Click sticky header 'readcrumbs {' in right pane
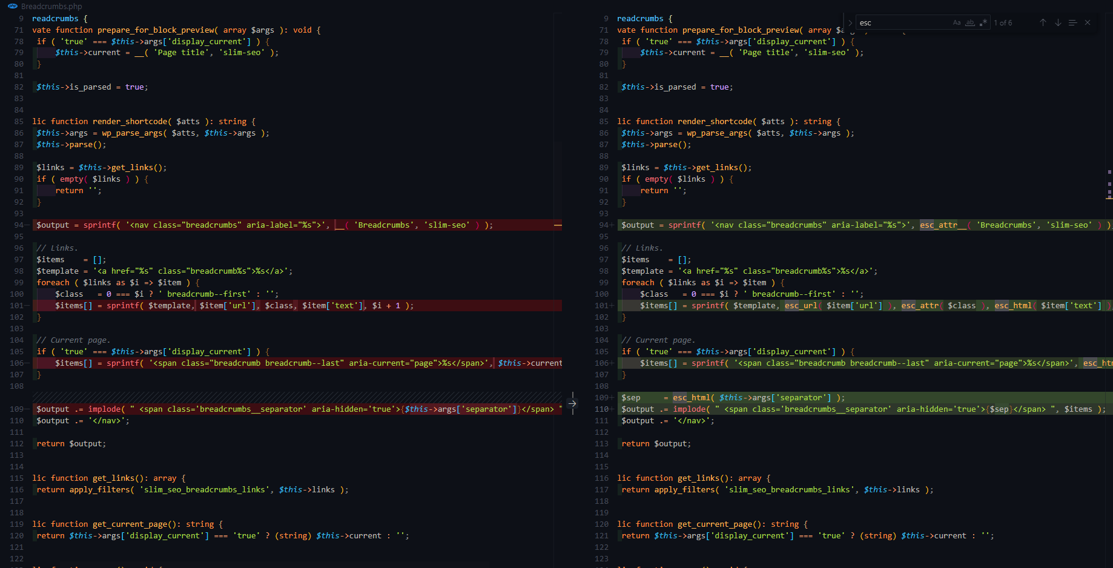This screenshot has height=568, width=1113. click(x=644, y=19)
